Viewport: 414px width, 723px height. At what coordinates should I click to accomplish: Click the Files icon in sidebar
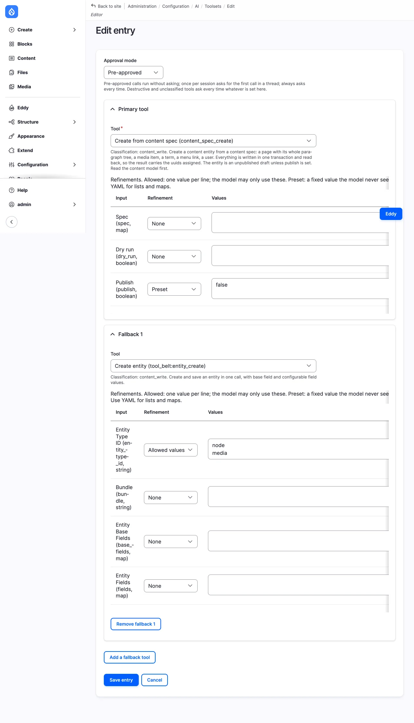click(x=12, y=72)
